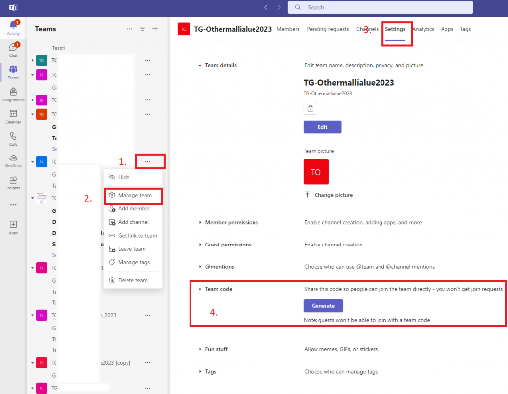Click the Generate team code button
Viewport: 508px width, 394px height.
click(323, 306)
